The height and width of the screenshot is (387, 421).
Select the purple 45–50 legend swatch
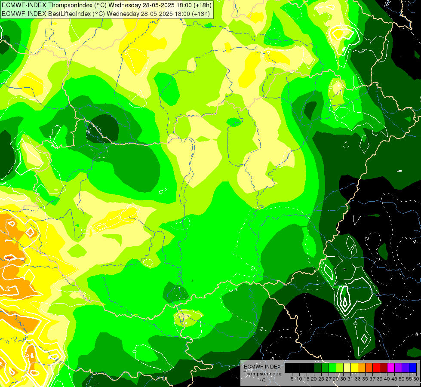point(398,368)
